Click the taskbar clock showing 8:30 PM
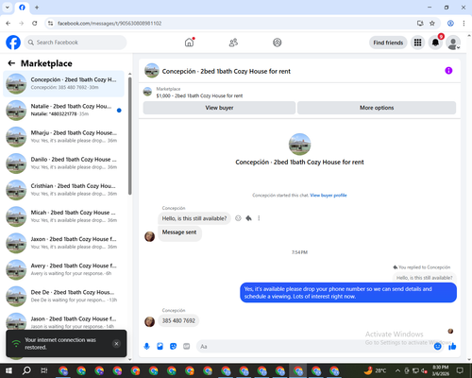 click(x=441, y=370)
